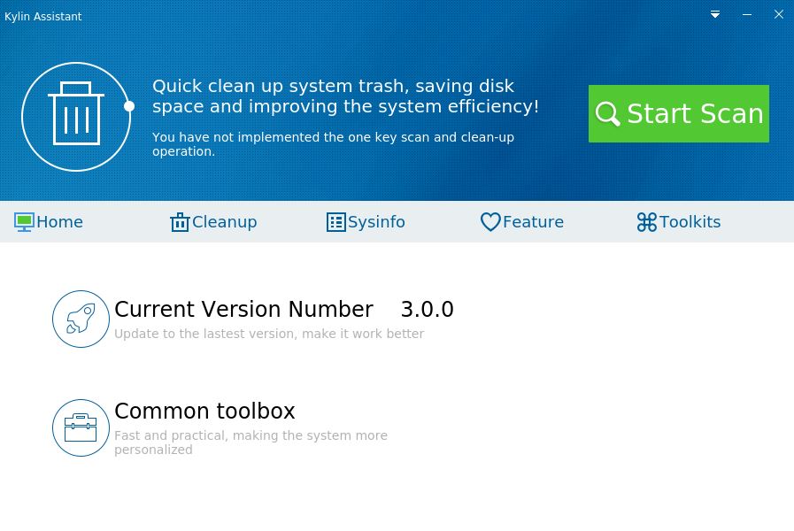This screenshot has height=531, width=794.
Task: Click the rocket icon for version update
Action: coord(81,319)
